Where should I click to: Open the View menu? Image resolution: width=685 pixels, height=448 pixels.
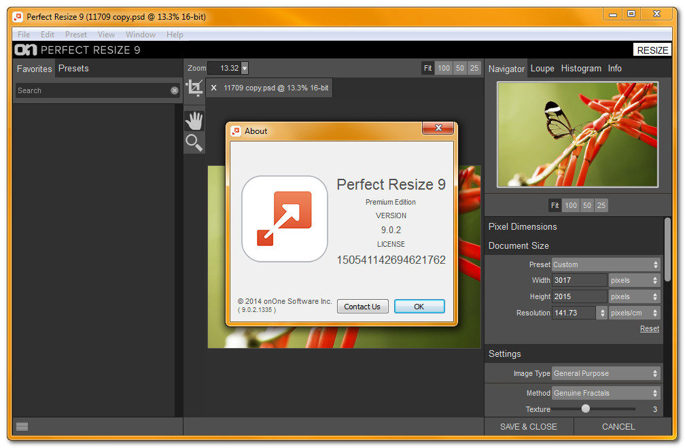point(106,35)
